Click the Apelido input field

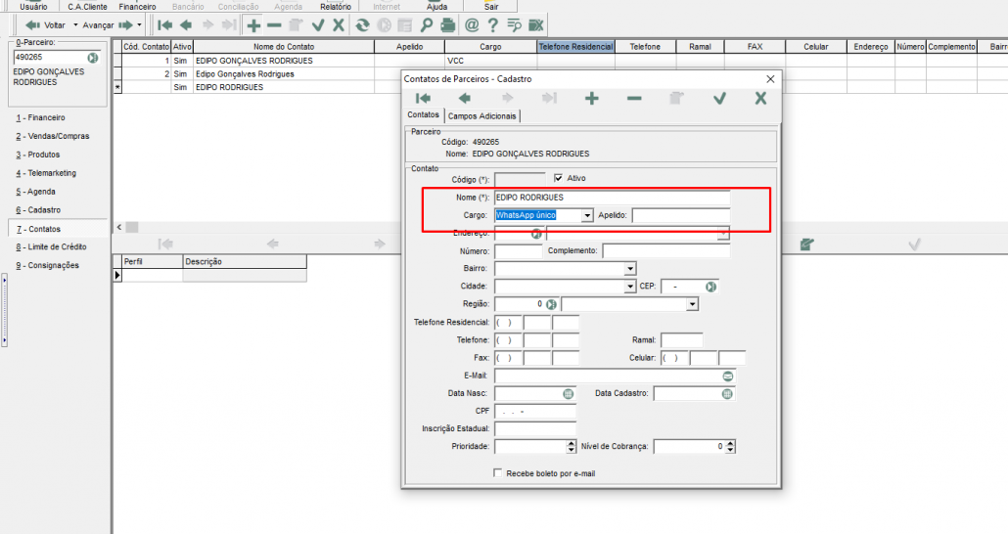click(680, 215)
